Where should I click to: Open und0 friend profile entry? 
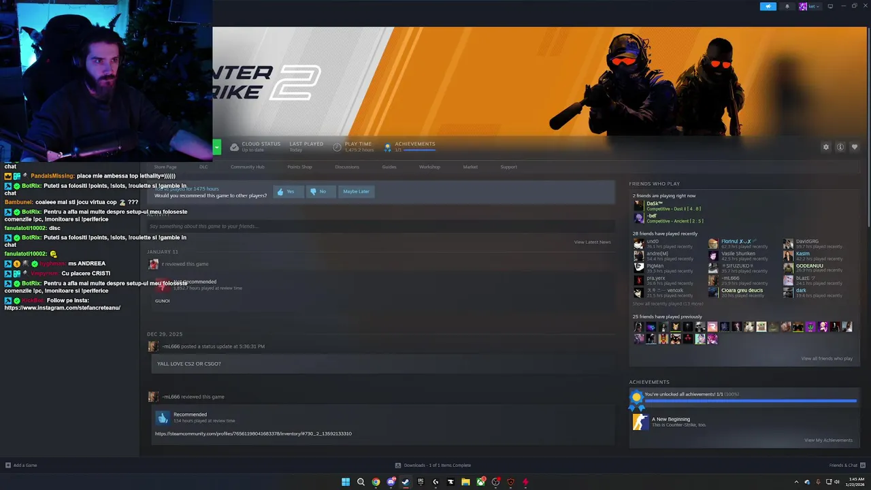663,244
